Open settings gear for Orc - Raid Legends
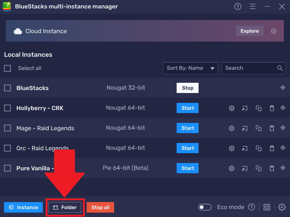This screenshot has width=290, height=217. click(231, 148)
